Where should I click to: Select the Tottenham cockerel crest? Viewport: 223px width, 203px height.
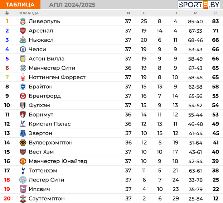click(x=23, y=170)
